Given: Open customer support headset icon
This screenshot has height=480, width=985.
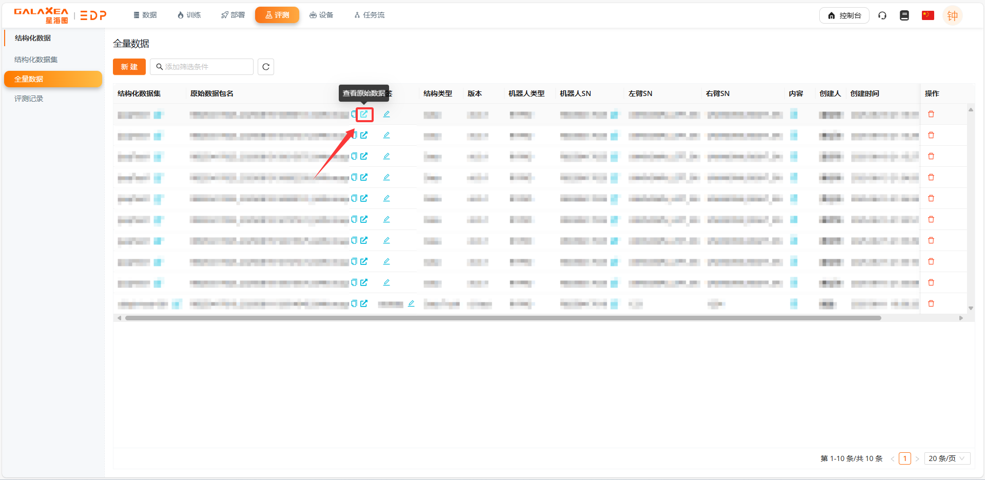Looking at the screenshot, I should 882,15.
